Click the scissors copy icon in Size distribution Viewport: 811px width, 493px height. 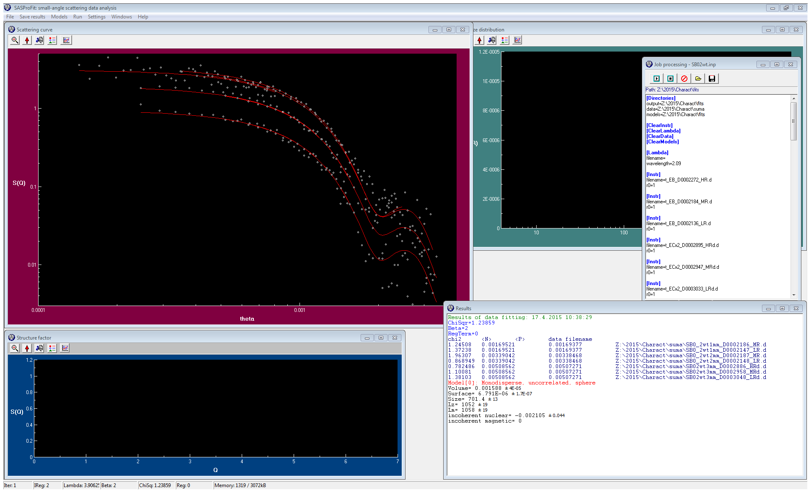492,40
